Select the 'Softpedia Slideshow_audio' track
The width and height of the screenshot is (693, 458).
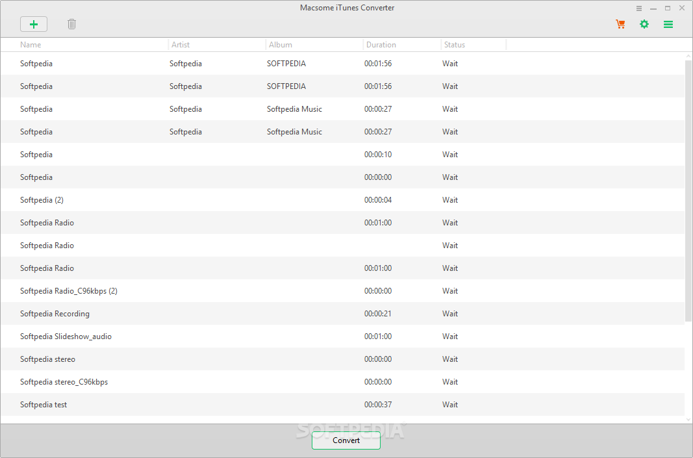point(342,337)
